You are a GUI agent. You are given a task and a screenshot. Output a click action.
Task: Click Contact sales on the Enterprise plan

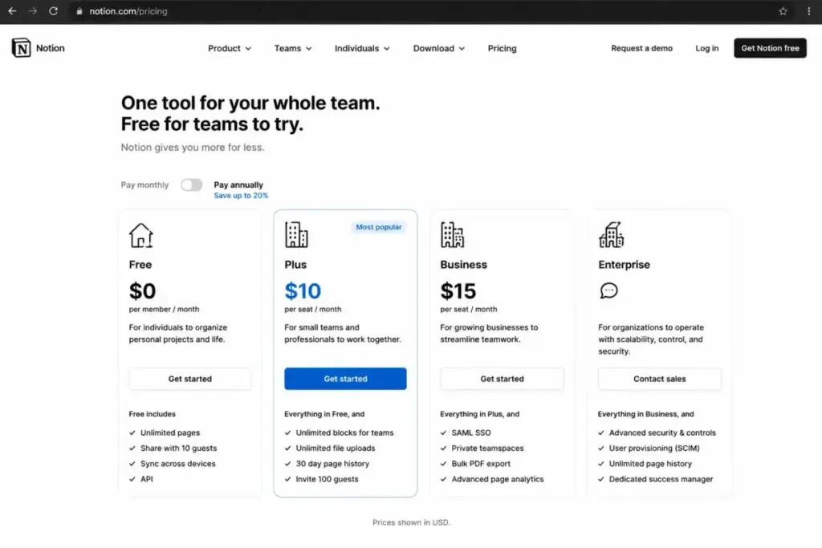[660, 379]
